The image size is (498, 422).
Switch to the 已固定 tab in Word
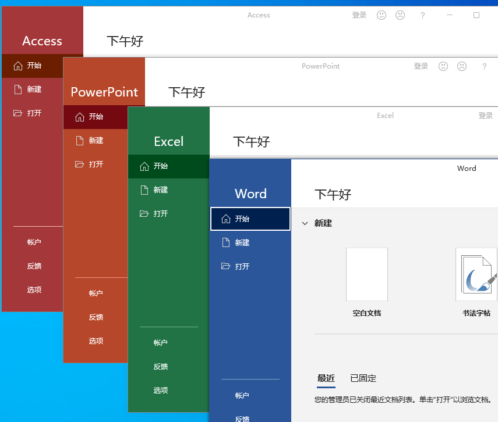click(363, 378)
